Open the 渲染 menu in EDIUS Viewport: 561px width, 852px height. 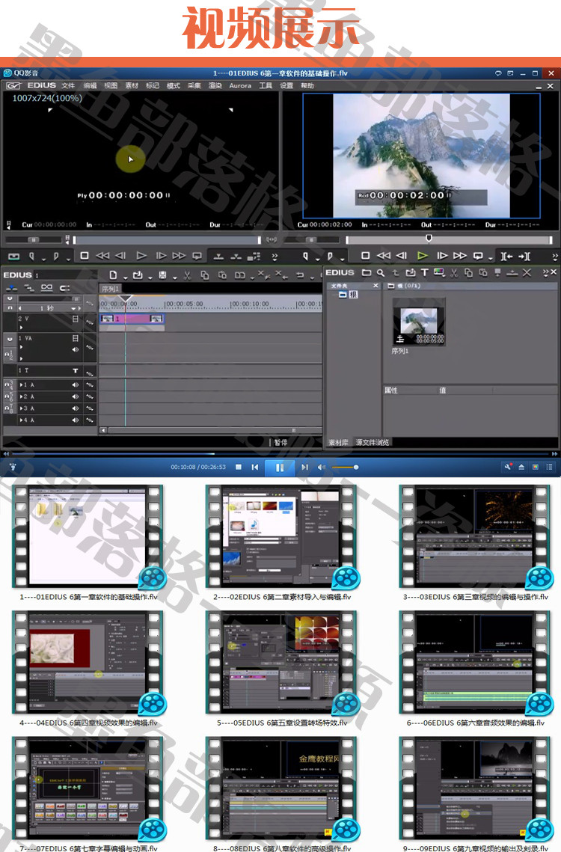[x=215, y=85]
